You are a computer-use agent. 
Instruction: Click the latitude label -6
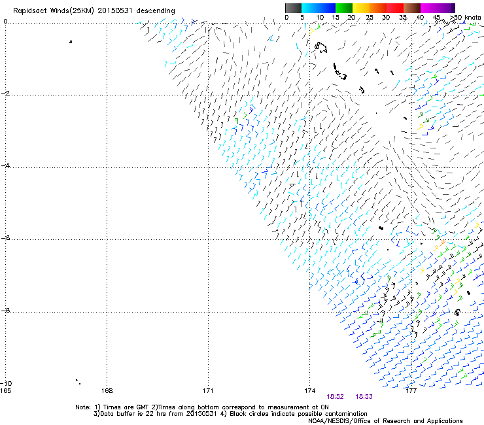(x=5, y=238)
